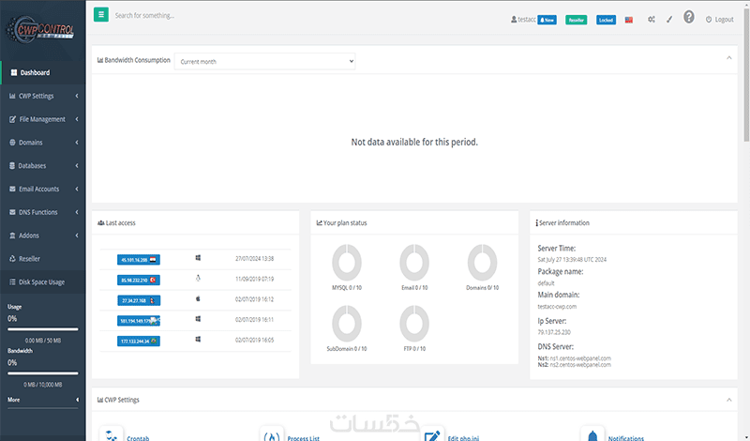750x441 pixels.
Task: Expand the Addons chevron arrow
Action: click(77, 236)
